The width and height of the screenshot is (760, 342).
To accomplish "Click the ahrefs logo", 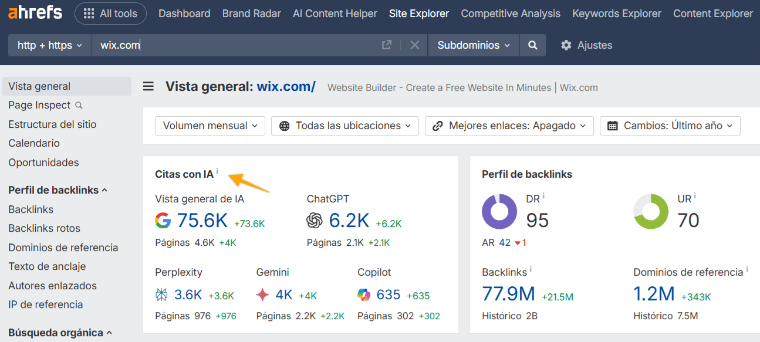I will 34,12.
